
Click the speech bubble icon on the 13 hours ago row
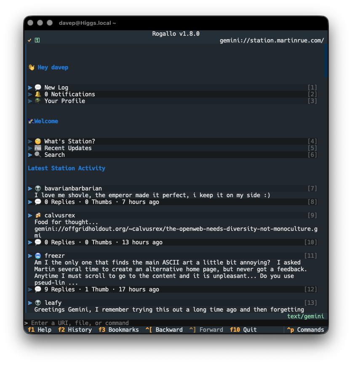click(38, 242)
